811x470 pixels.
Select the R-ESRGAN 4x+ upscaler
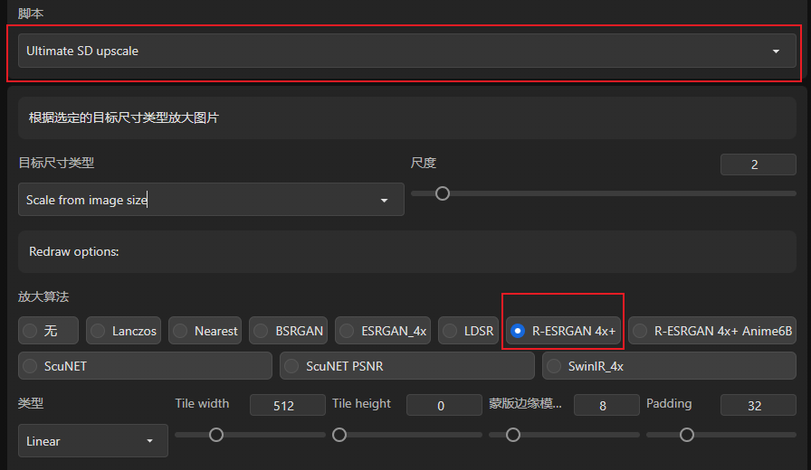pos(563,331)
